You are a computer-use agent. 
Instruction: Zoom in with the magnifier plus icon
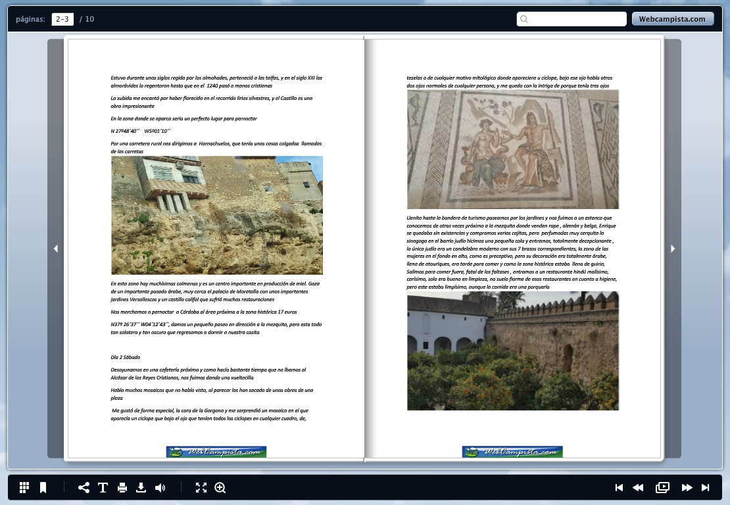[220, 487]
